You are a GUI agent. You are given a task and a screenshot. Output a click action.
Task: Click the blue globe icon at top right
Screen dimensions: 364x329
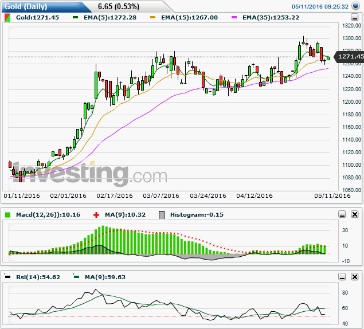coord(355,6)
